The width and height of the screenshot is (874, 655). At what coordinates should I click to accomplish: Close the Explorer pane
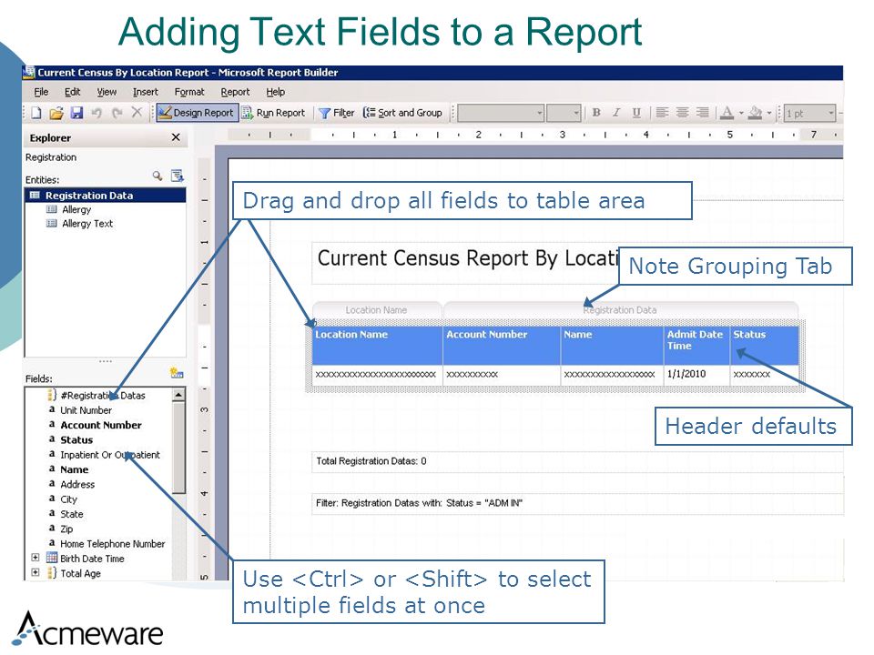[176, 137]
